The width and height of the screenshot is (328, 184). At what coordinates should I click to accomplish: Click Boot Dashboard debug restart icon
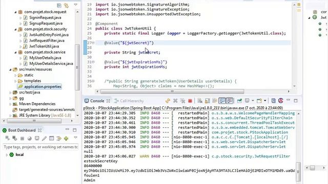(15, 139)
